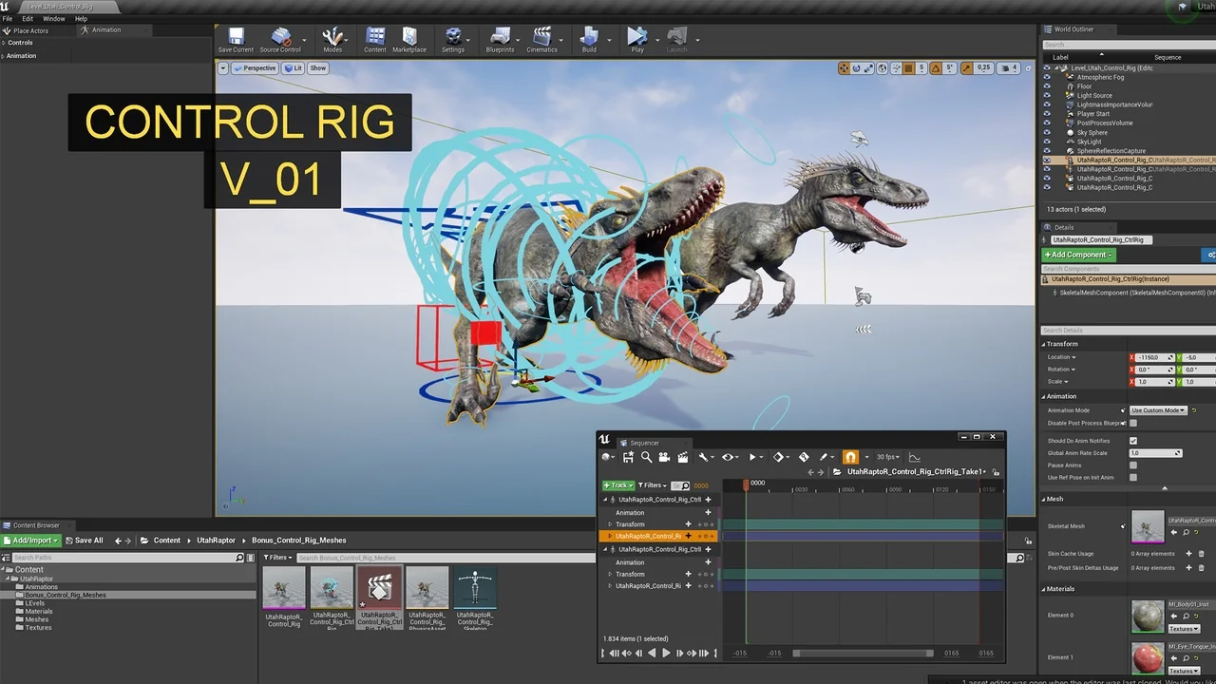Select the Sequencer tab
The width and height of the screenshot is (1216, 684).
tap(643, 443)
